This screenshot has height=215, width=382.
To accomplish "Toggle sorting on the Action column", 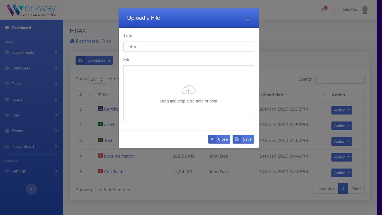I will coord(346,95).
